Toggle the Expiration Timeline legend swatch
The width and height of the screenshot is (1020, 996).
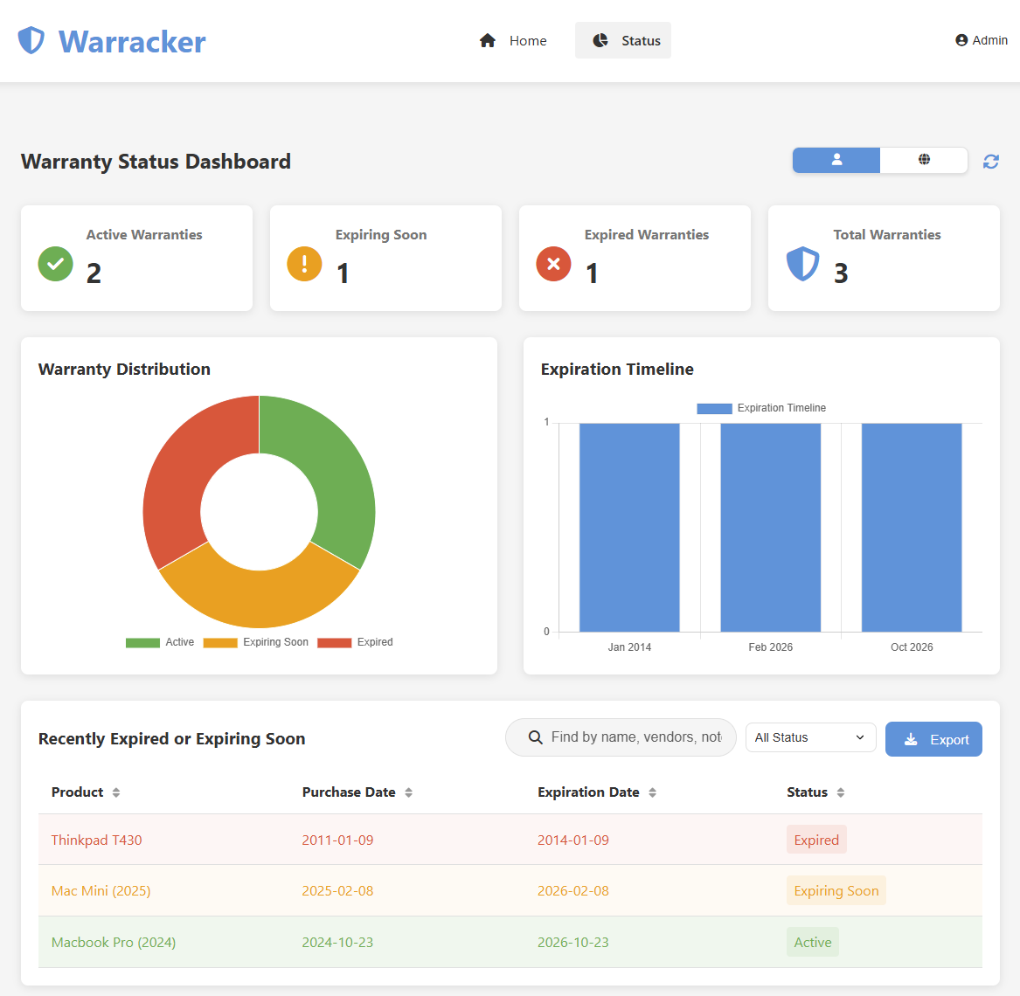[x=714, y=408]
